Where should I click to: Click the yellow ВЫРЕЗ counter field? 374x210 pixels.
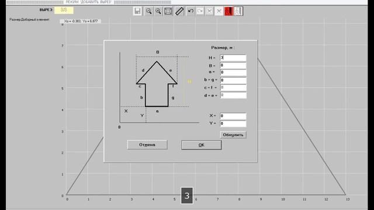64,10
